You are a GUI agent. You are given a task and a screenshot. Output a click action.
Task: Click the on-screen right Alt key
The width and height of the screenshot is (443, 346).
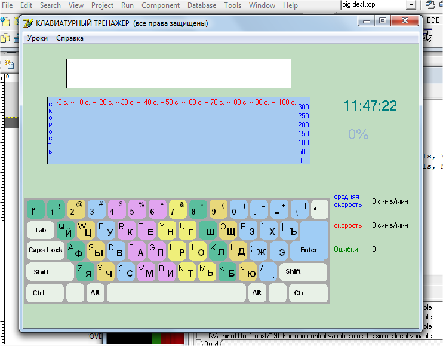257,293
